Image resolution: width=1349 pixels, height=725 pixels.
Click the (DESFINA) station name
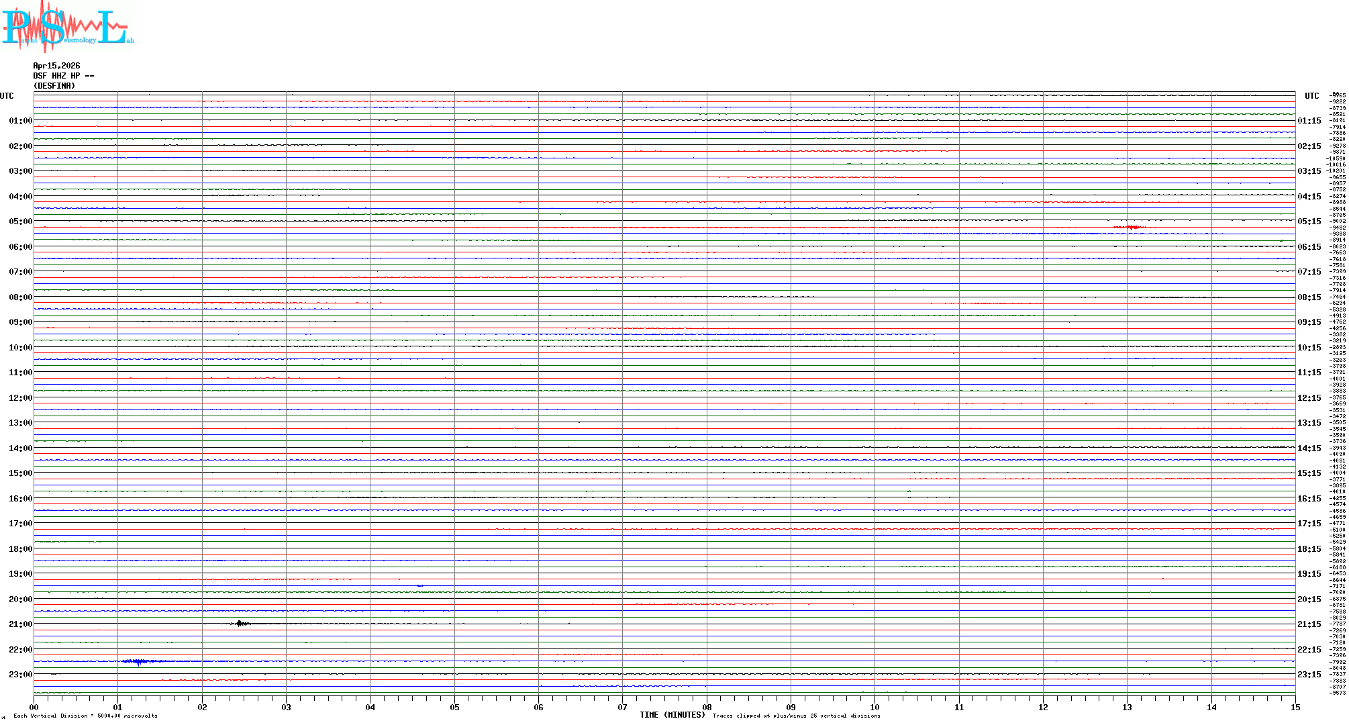[54, 86]
